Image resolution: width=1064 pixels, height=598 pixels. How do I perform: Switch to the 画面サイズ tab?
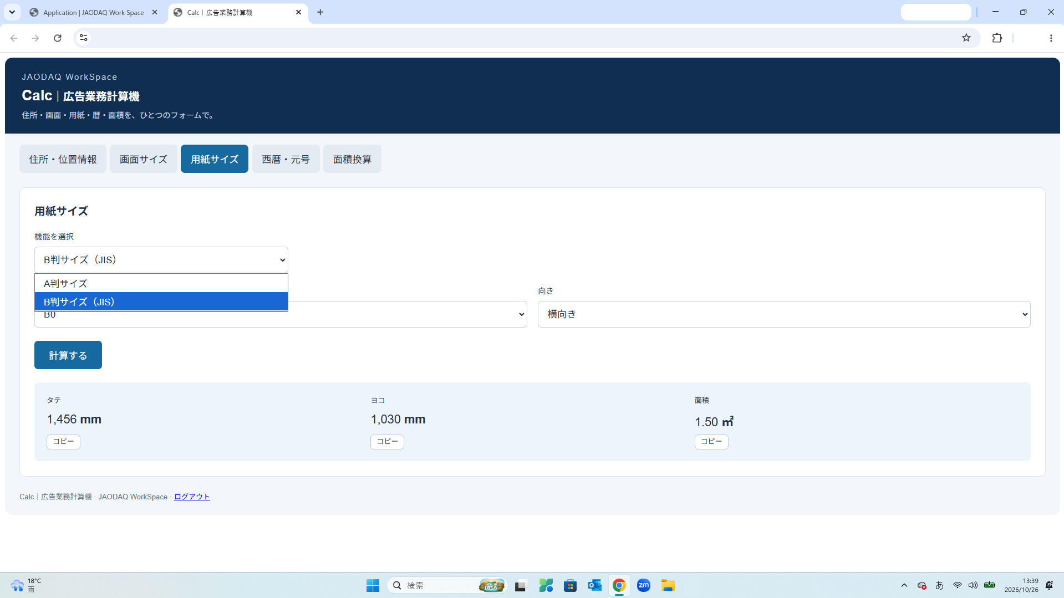(x=144, y=159)
